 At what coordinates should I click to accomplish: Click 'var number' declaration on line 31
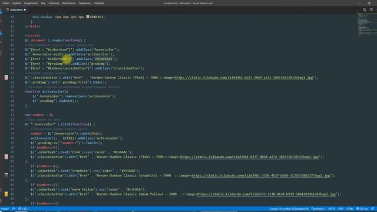35,115
